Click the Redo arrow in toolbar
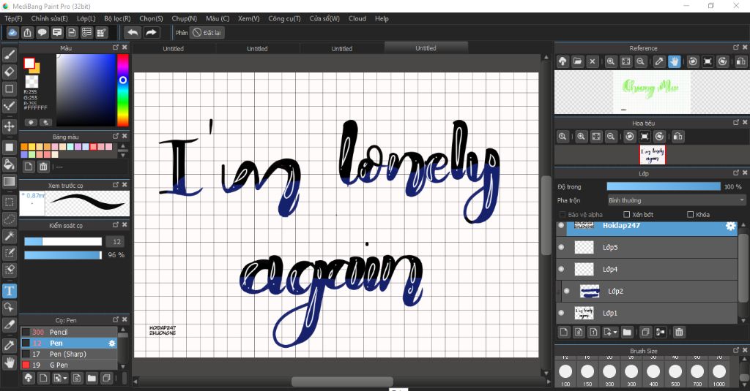 (x=151, y=32)
